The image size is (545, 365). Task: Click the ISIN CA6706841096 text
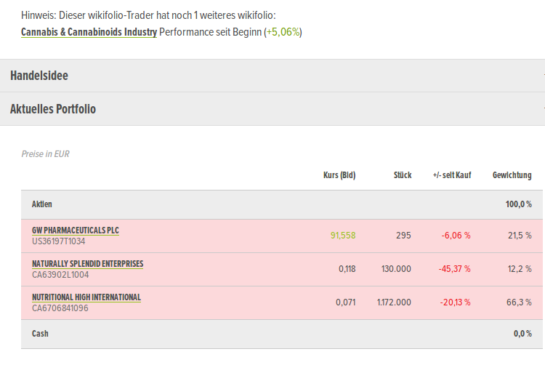60,308
